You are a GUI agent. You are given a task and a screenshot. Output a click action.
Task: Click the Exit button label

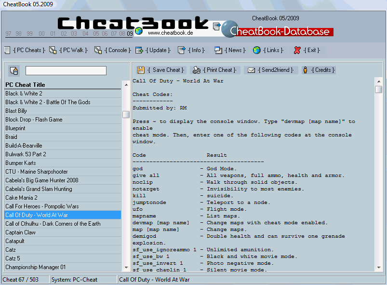click(x=312, y=50)
